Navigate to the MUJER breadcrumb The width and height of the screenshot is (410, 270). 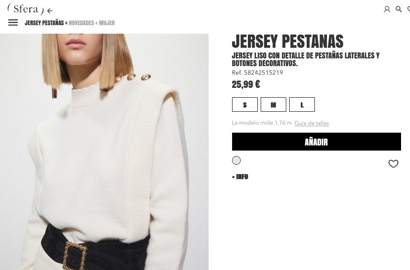[x=107, y=23]
